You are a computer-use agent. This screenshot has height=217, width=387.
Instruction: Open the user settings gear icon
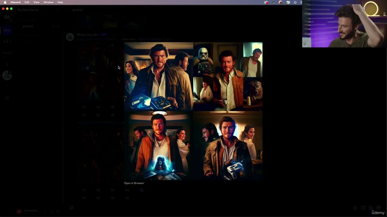click(58, 212)
